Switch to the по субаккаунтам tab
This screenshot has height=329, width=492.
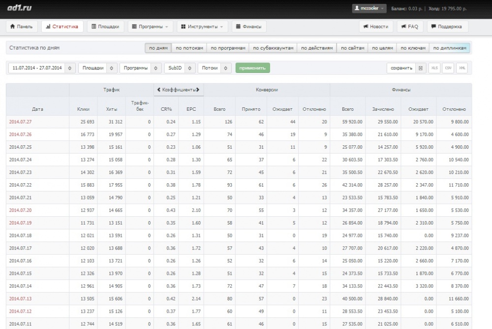(x=273, y=48)
